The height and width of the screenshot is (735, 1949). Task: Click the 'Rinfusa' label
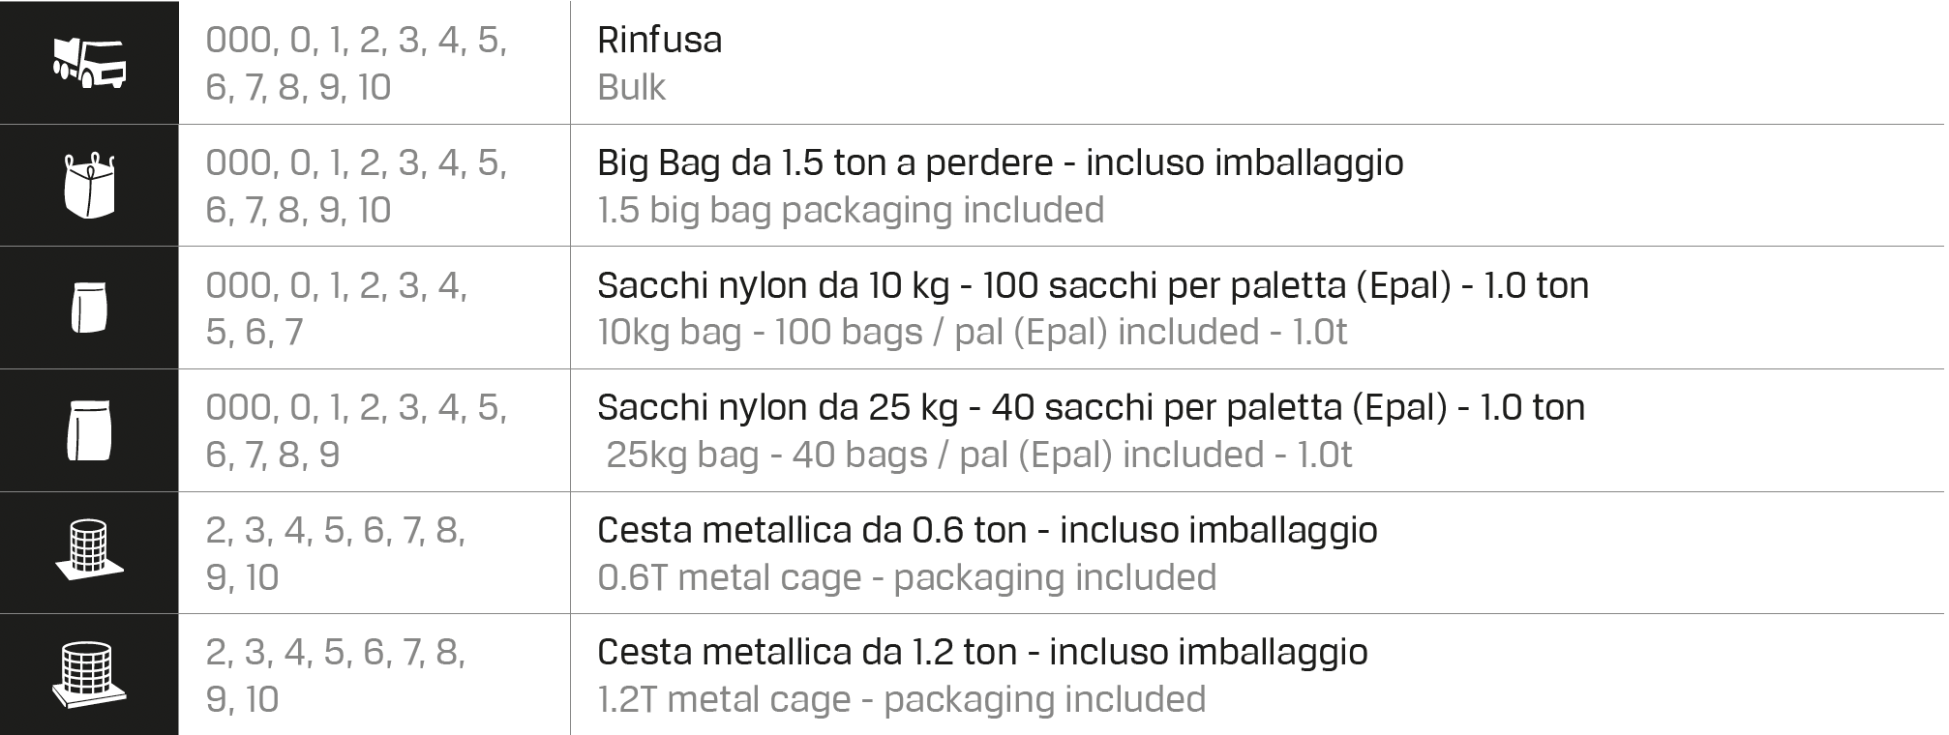point(659,40)
